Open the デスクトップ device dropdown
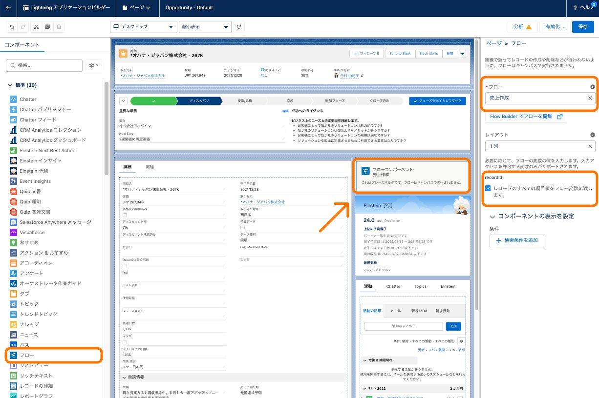 click(143, 27)
